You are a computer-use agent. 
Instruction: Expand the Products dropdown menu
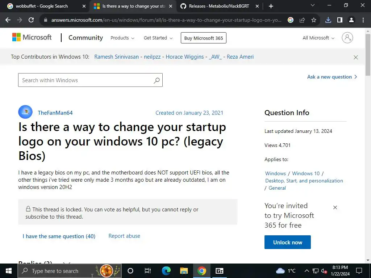point(122,38)
